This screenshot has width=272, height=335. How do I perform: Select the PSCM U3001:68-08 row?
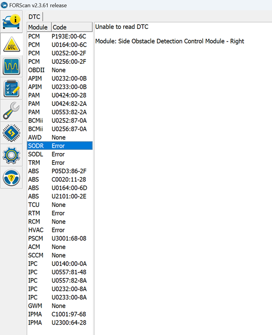[x=60, y=239]
